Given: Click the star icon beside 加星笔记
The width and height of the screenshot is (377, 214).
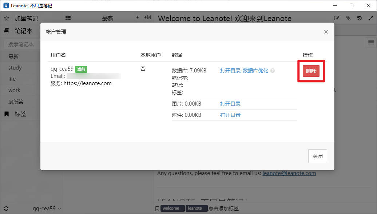Looking at the screenshot, I should click(x=7, y=18).
